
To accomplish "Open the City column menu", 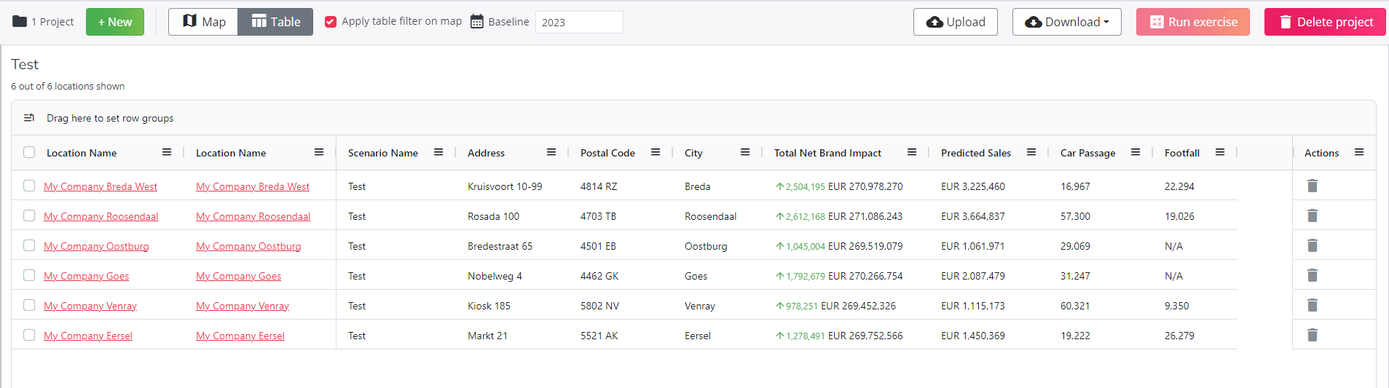I will click(x=745, y=153).
